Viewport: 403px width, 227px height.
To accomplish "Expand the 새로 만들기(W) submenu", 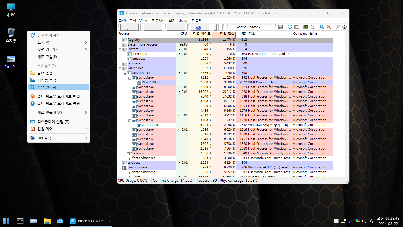I will click(x=59, y=113).
